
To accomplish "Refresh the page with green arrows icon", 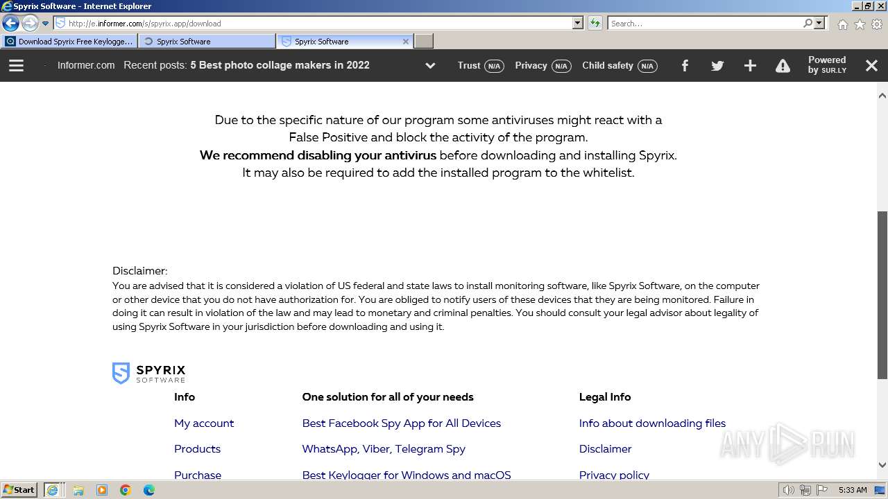I will (x=595, y=23).
